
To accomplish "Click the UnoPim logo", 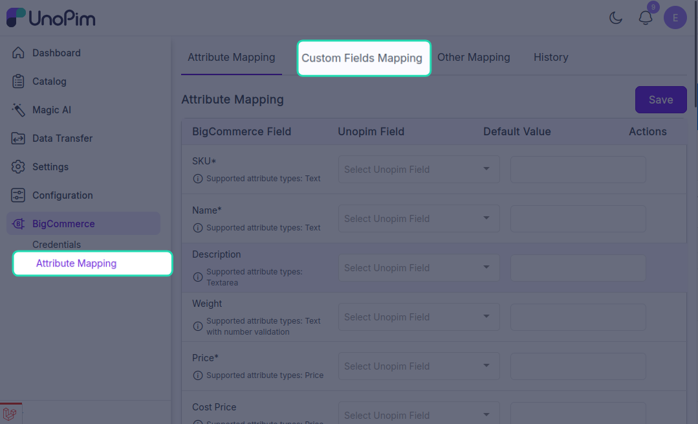I will [50, 18].
